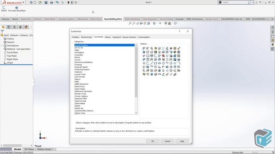The height and width of the screenshot is (154, 275).
Task: Expand the FeatureManager tabs chevron
Action: pos(31,27)
